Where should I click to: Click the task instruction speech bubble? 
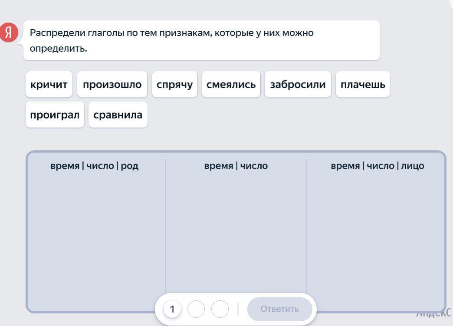tap(201, 40)
